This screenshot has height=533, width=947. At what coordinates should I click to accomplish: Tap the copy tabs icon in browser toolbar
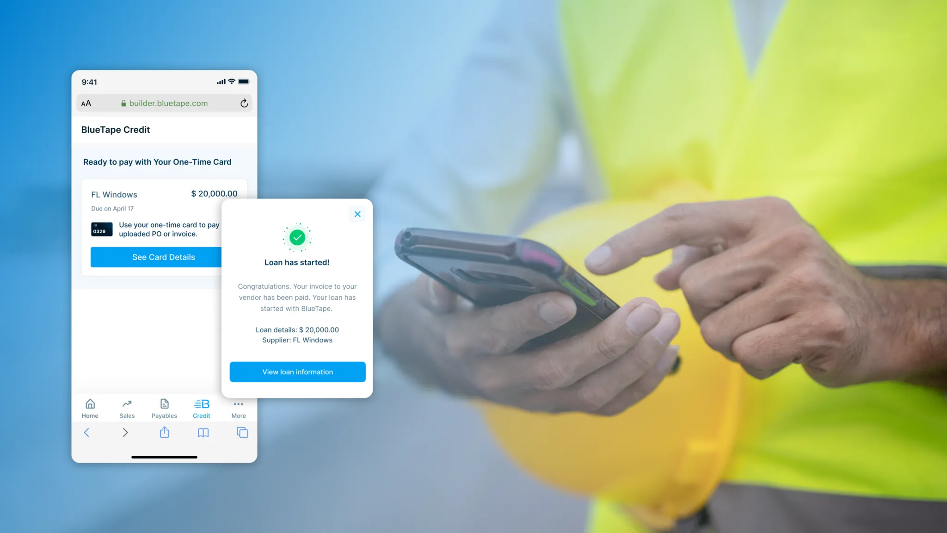click(242, 432)
